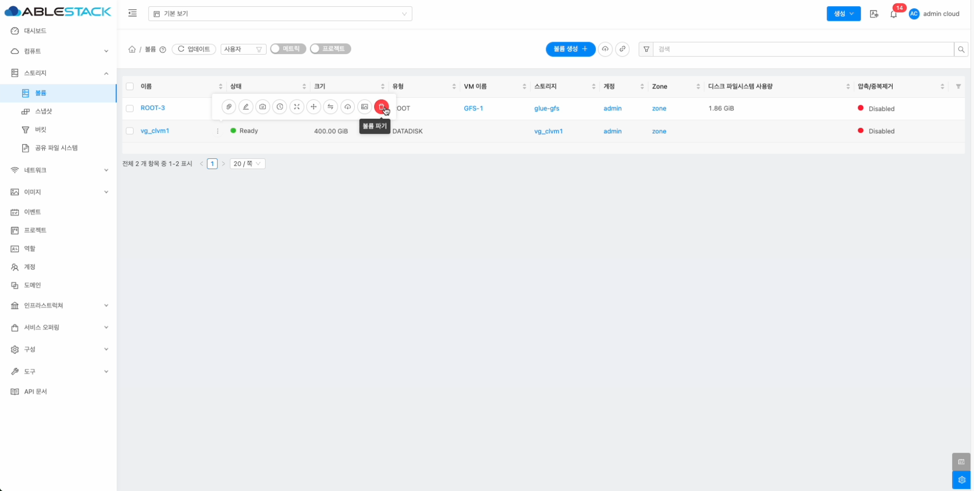Go to 대시보드 in sidebar
Image resolution: width=974 pixels, height=491 pixels.
35,31
